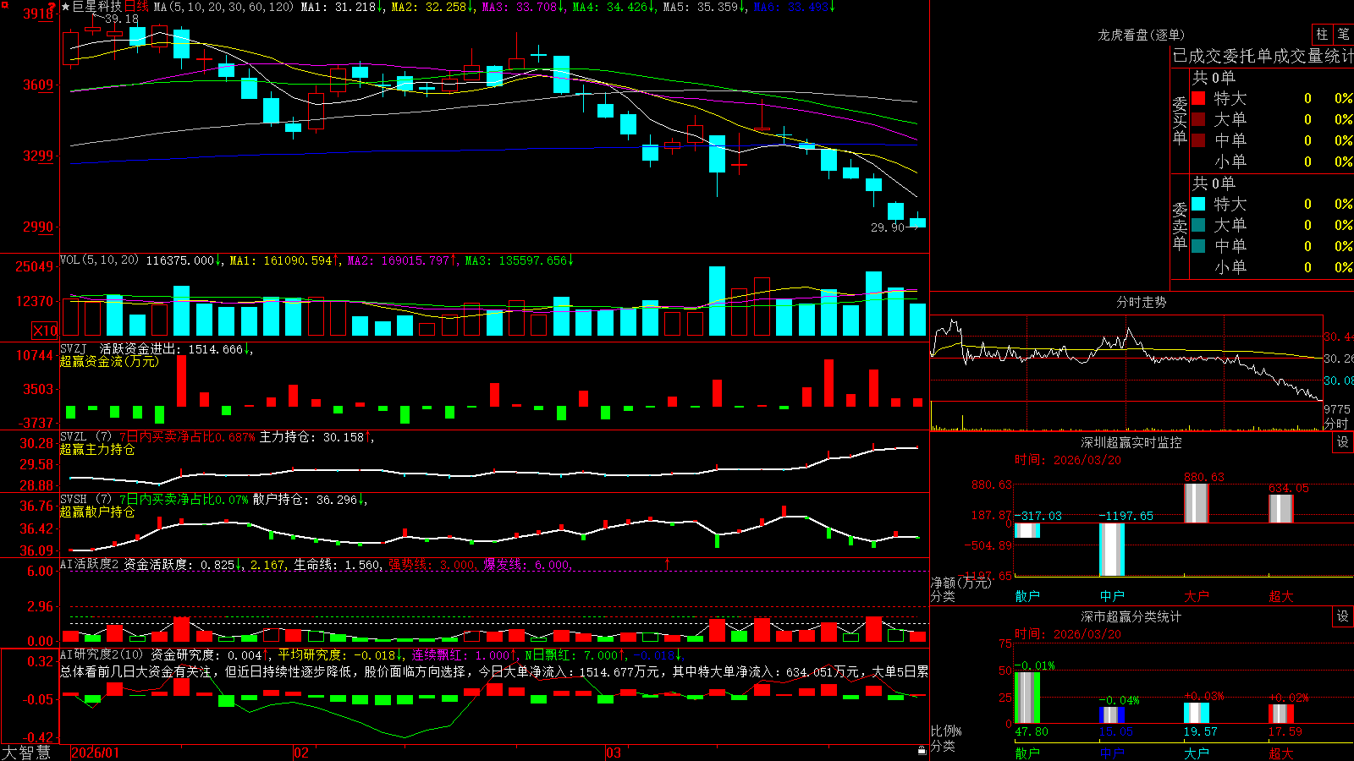Click the 主力持仓: 30.158 reading
1354x761 pixels.
(316, 436)
